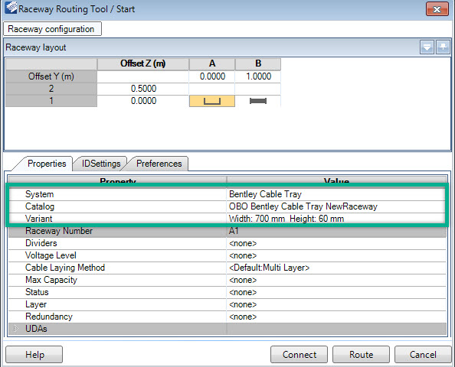Screen dimensions: 455x367
Task: Click the Offset Z value 0.0000 in row 1
Action: (x=143, y=101)
